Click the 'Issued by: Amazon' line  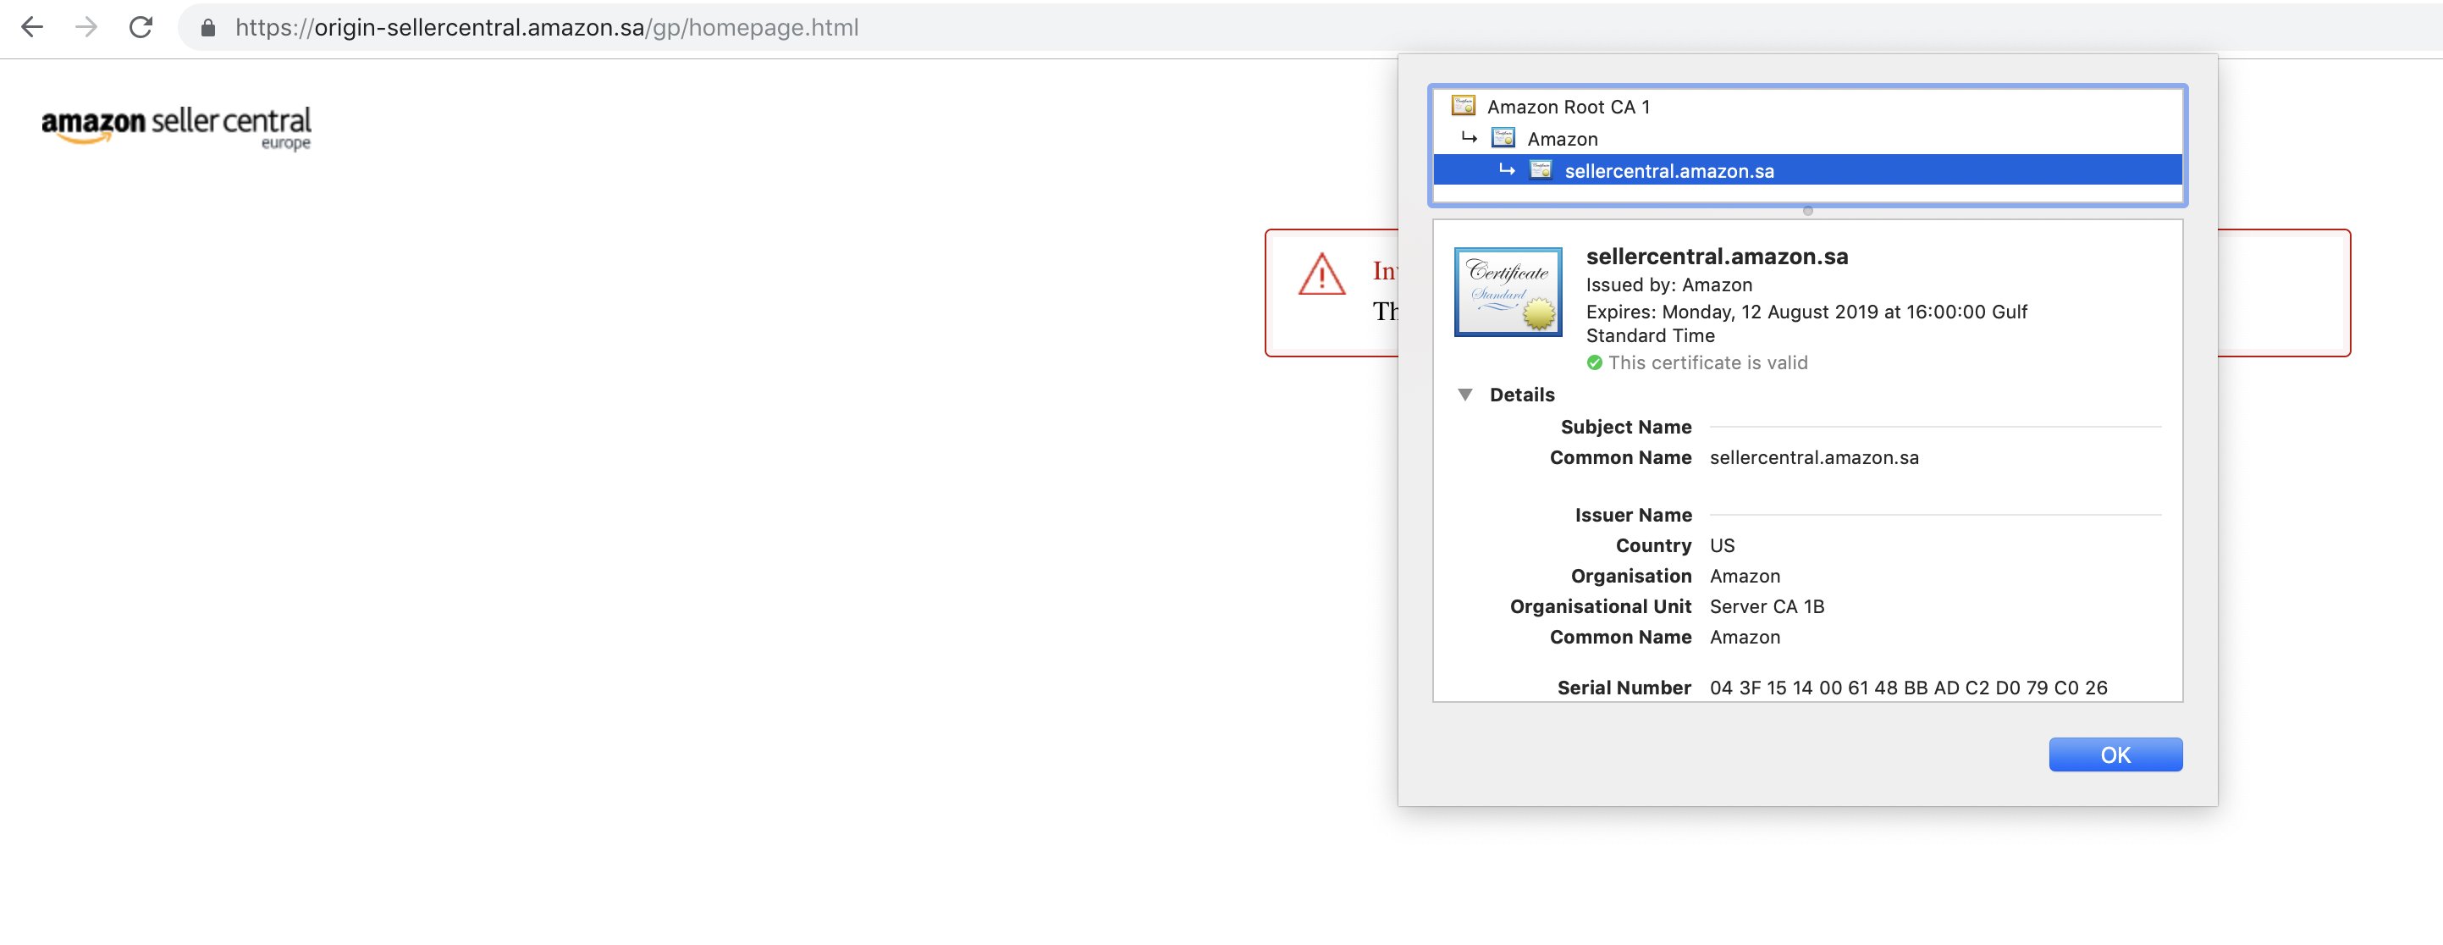click(1669, 285)
